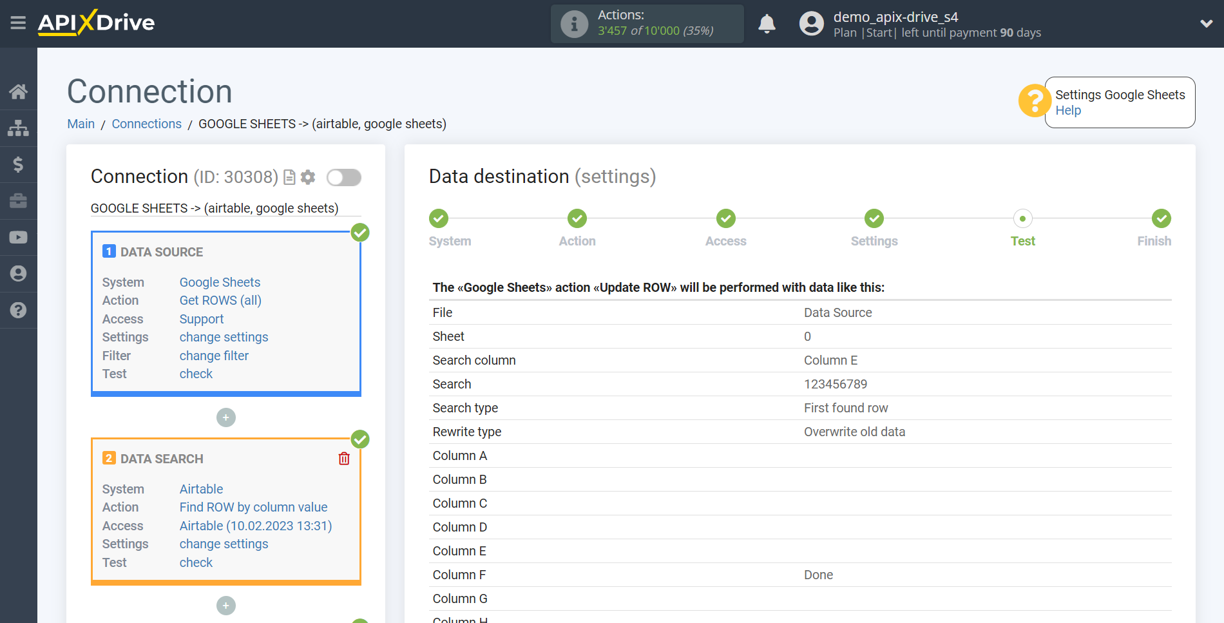Image resolution: width=1224 pixels, height=623 pixels.
Task: Click check test link in Data Search
Action: (x=196, y=562)
